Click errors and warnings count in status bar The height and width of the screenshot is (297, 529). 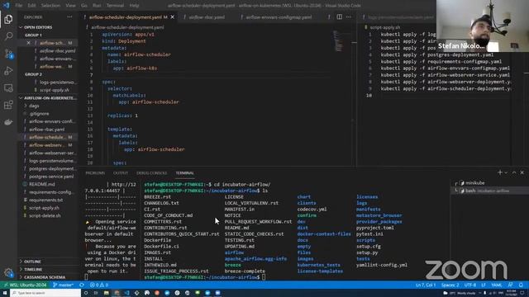[x=99, y=285]
